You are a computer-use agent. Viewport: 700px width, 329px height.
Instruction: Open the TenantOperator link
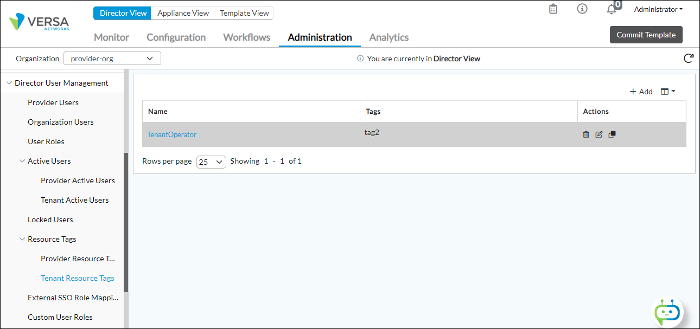pyautogui.click(x=171, y=134)
